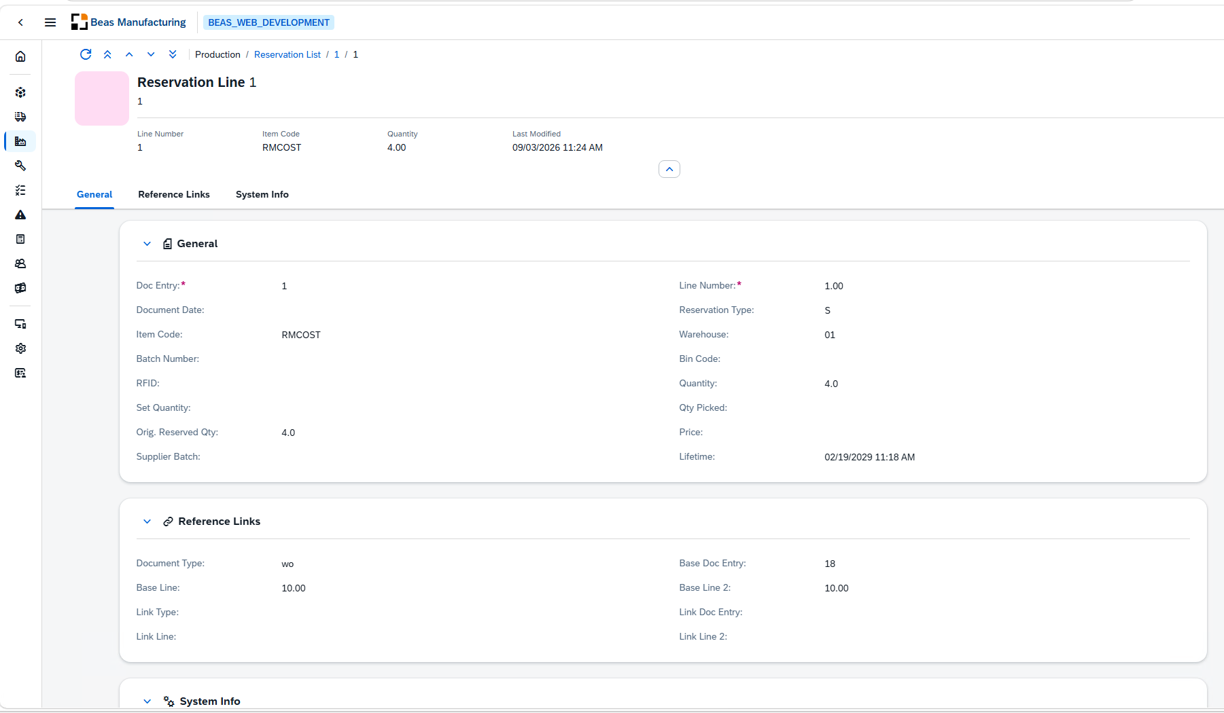Click the pink record avatar thumbnail
This screenshot has width=1224, height=713.
[102, 98]
